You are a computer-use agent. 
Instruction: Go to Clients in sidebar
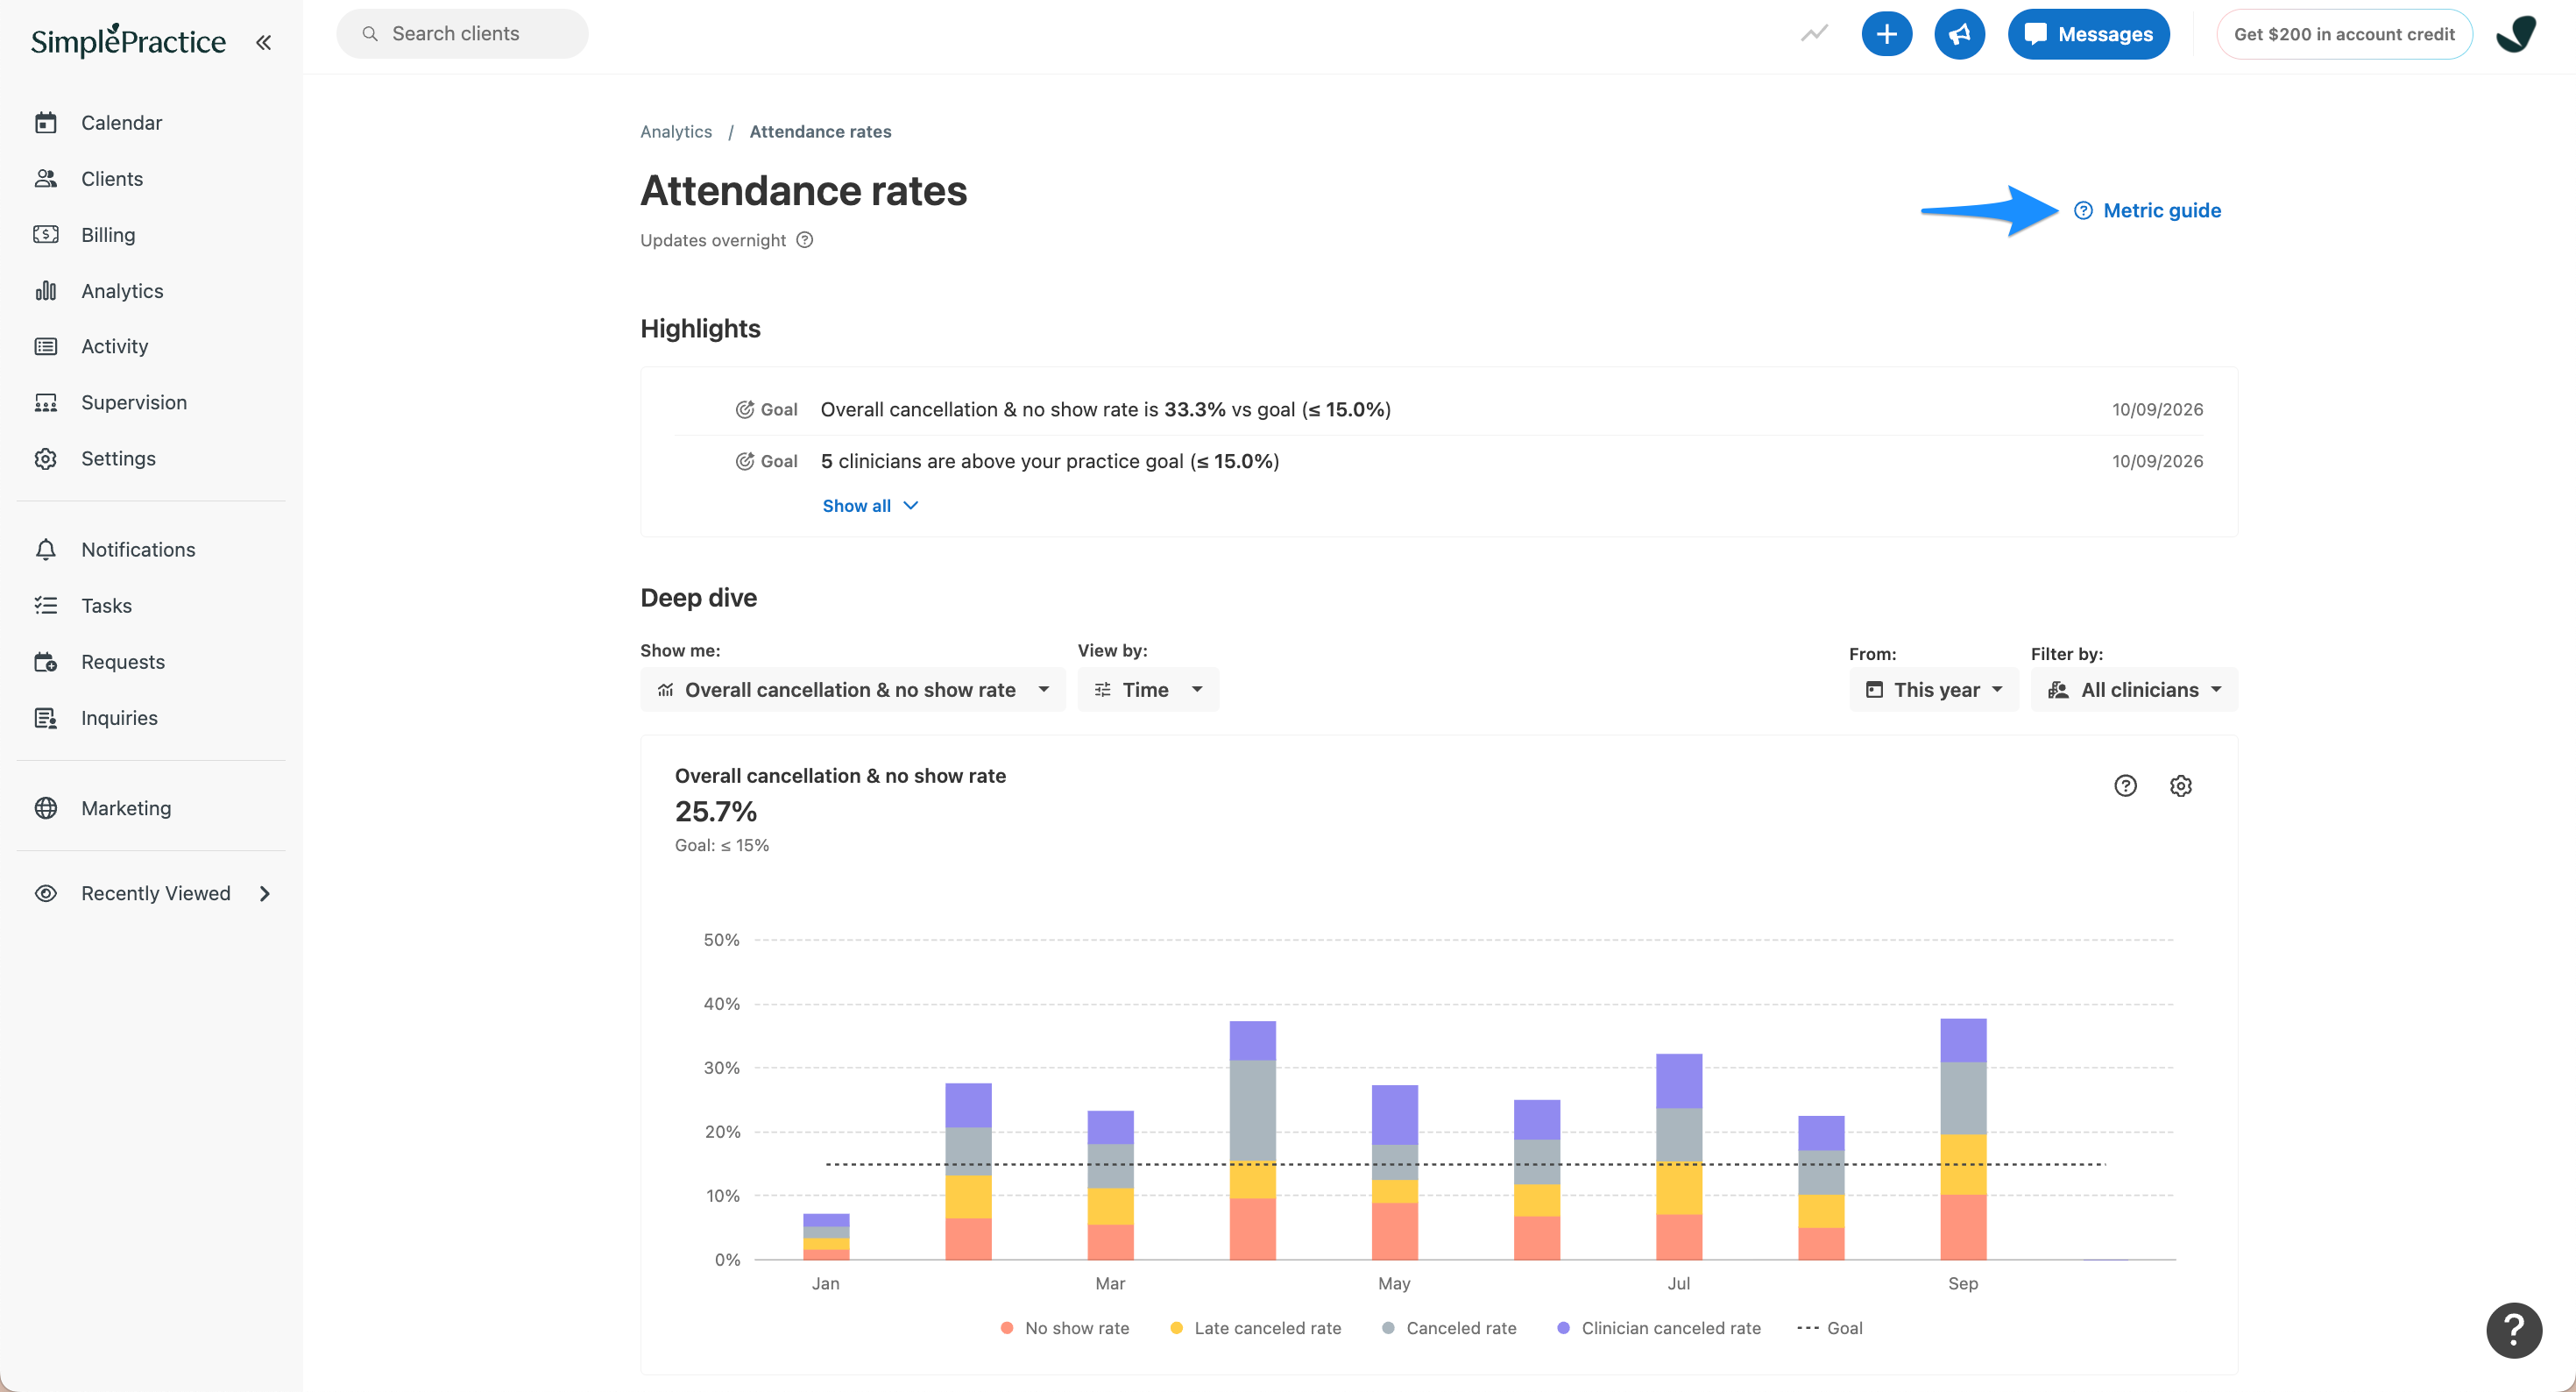point(112,179)
